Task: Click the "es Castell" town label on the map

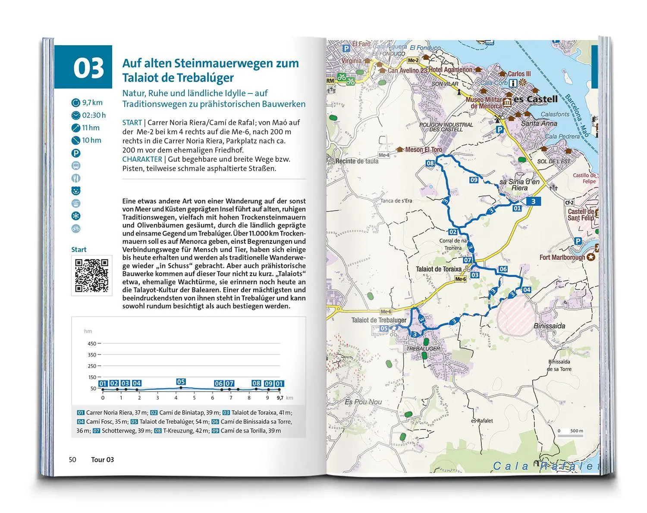Action: 536,99
